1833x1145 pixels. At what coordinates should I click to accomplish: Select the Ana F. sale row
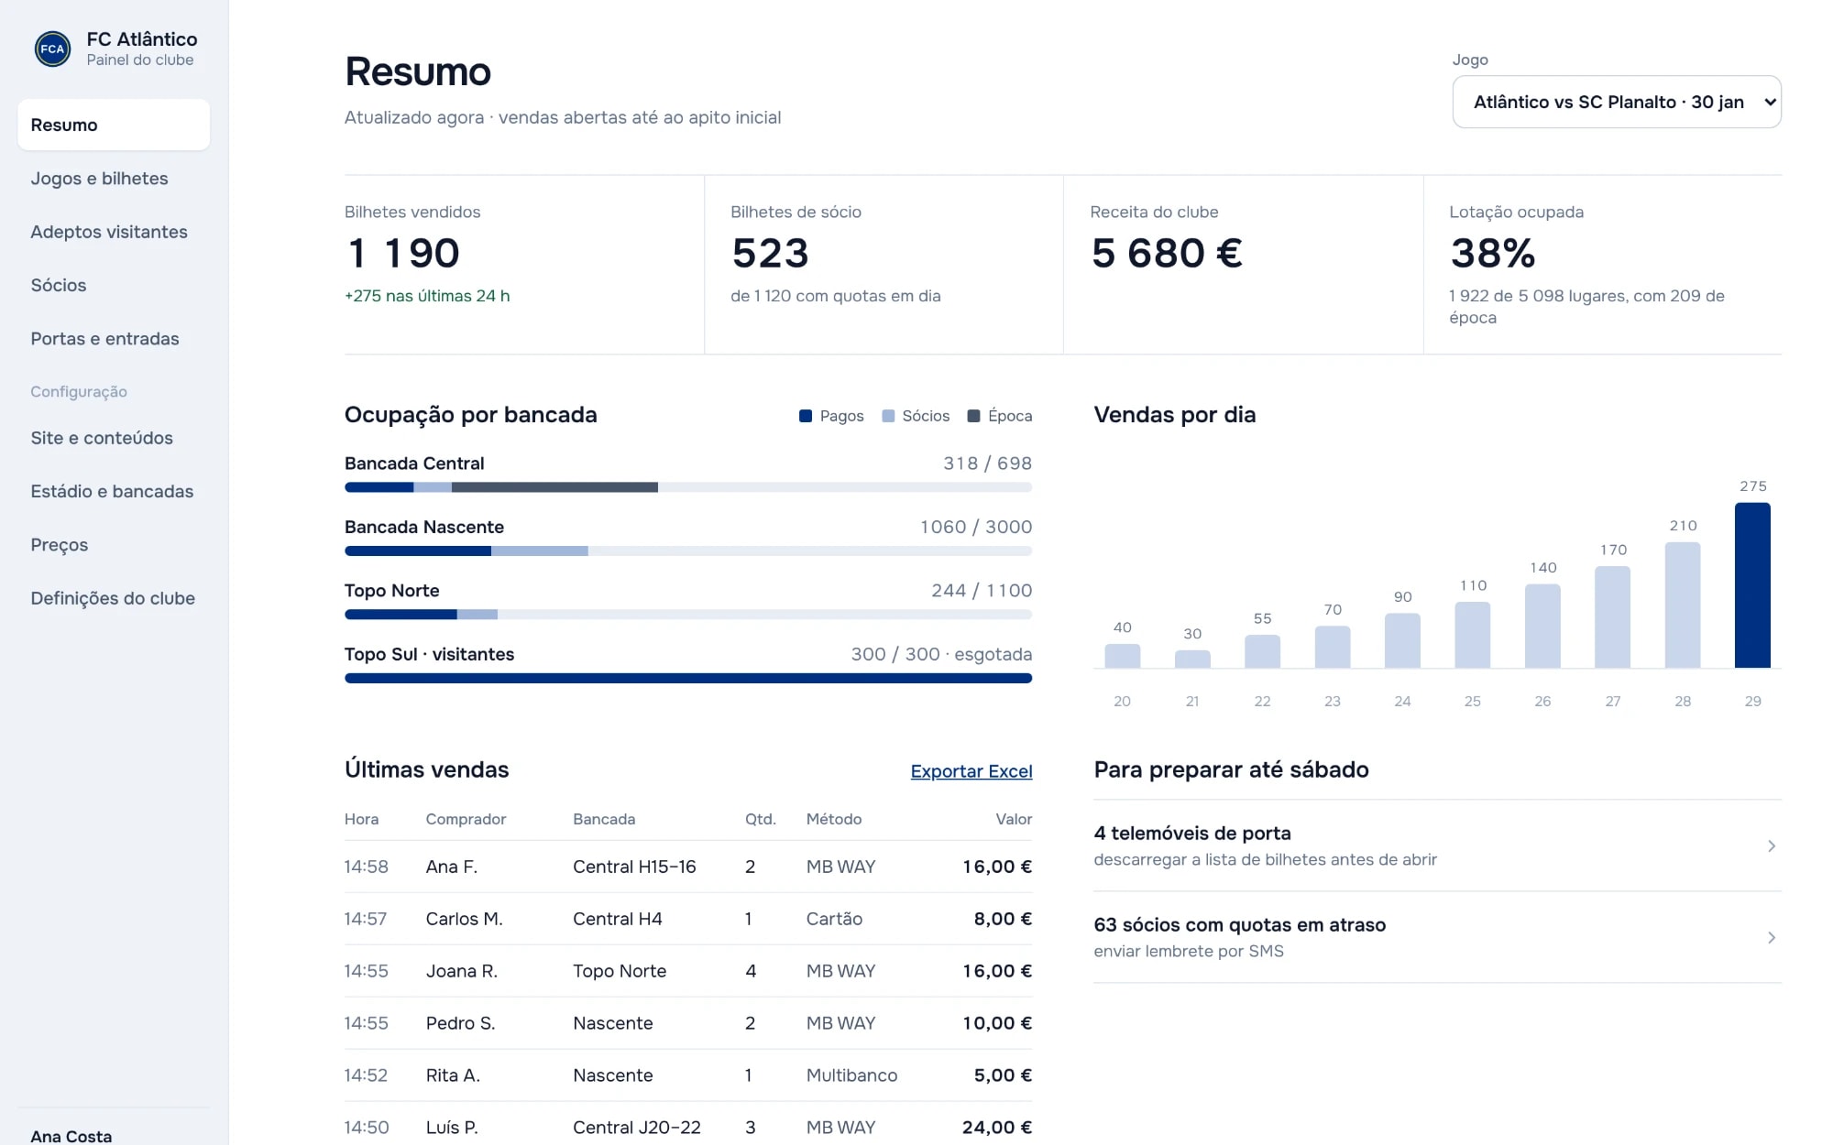(x=688, y=867)
